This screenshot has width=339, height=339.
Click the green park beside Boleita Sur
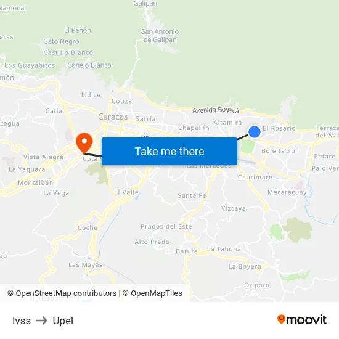pos(248,146)
